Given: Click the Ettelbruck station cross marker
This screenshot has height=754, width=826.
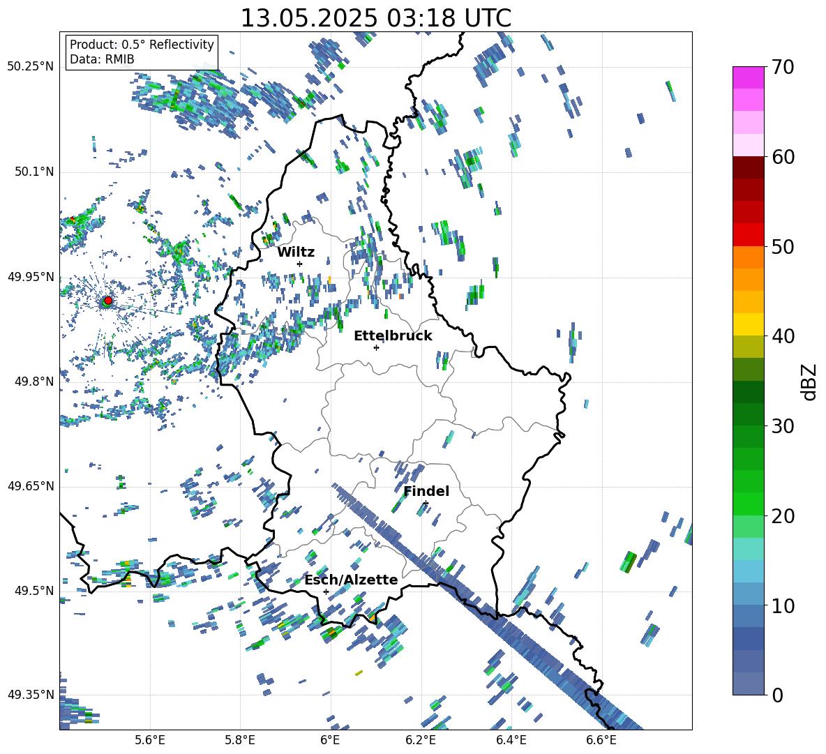Looking at the screenshot, I should click(x=376, y=347).
